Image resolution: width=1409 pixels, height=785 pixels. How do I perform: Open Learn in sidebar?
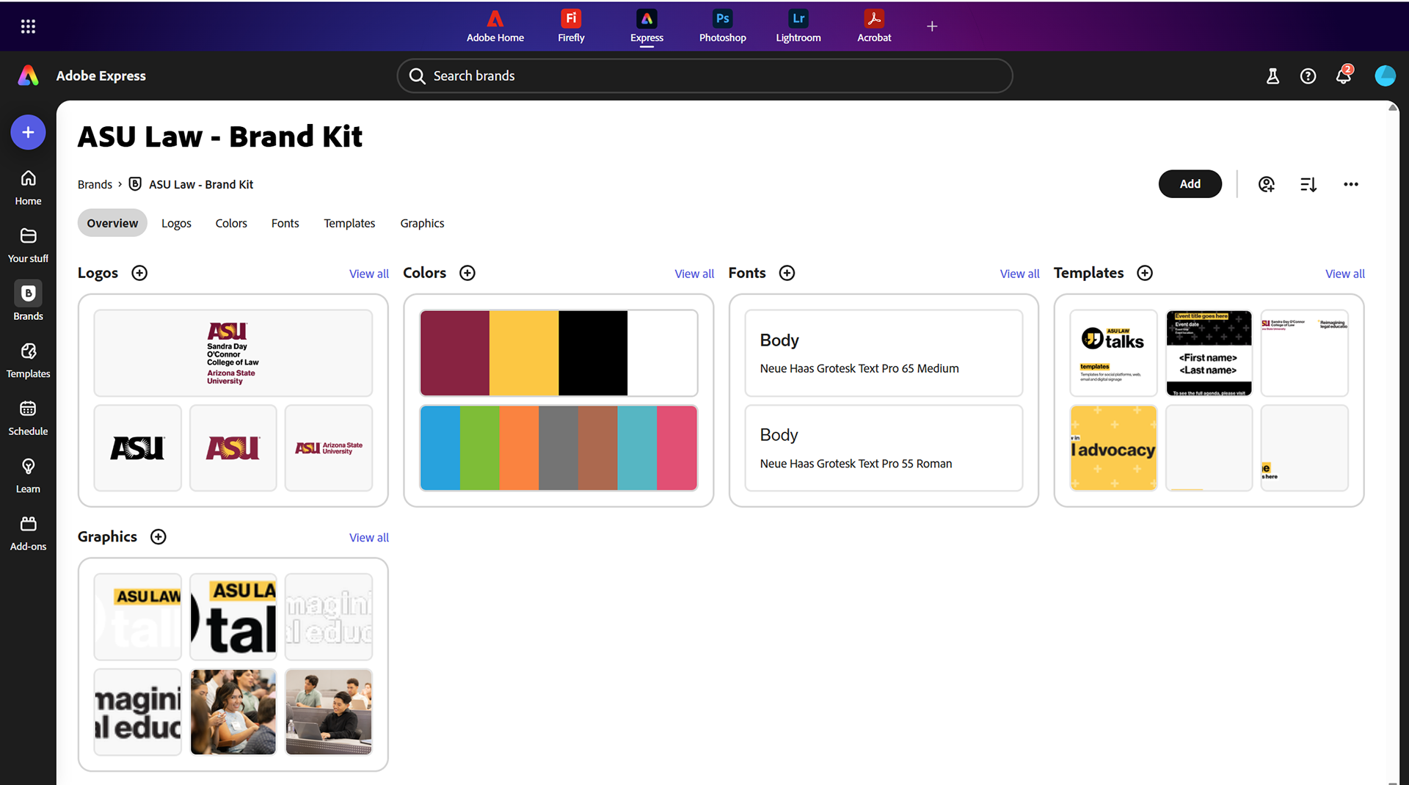[x=28, y=475]
